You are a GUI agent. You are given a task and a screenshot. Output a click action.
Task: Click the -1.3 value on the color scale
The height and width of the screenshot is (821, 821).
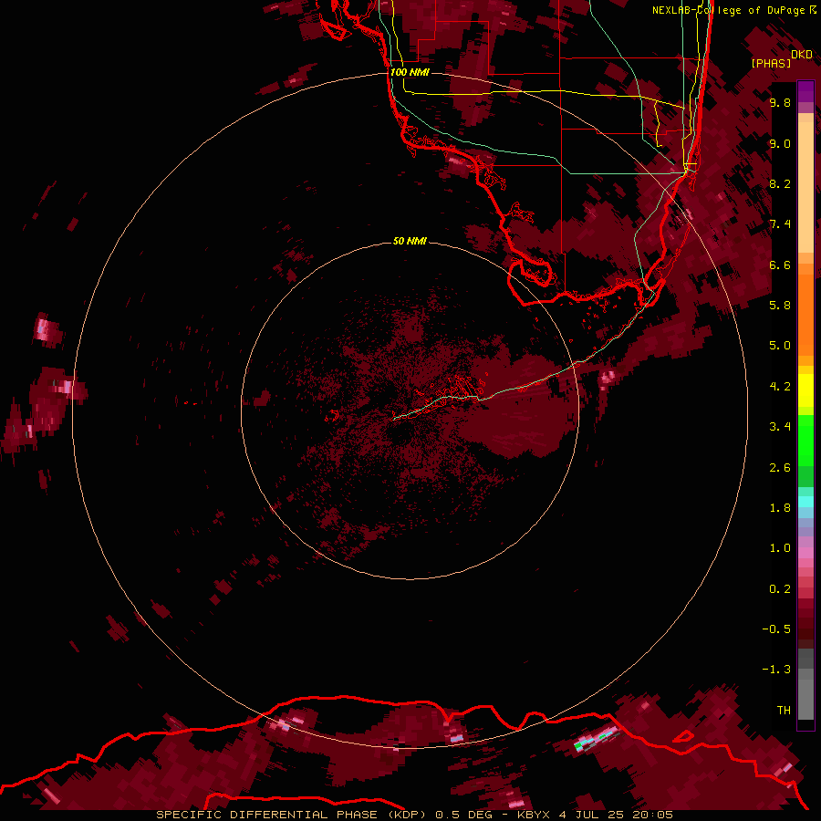pyautogui.click(x=776, y=670)
